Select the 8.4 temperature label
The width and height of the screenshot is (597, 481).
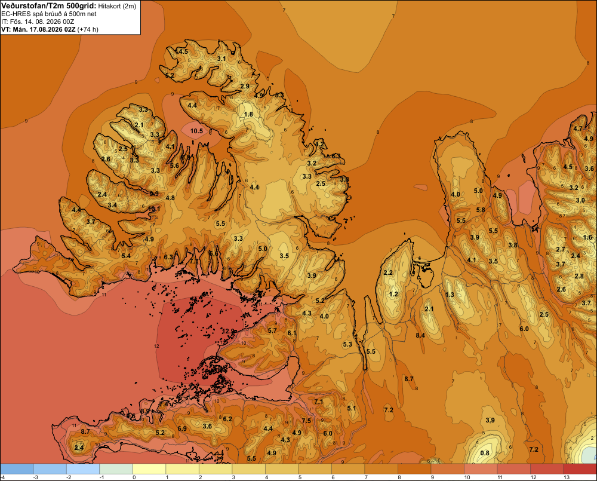pyautogui.click(x=420, y=335)
